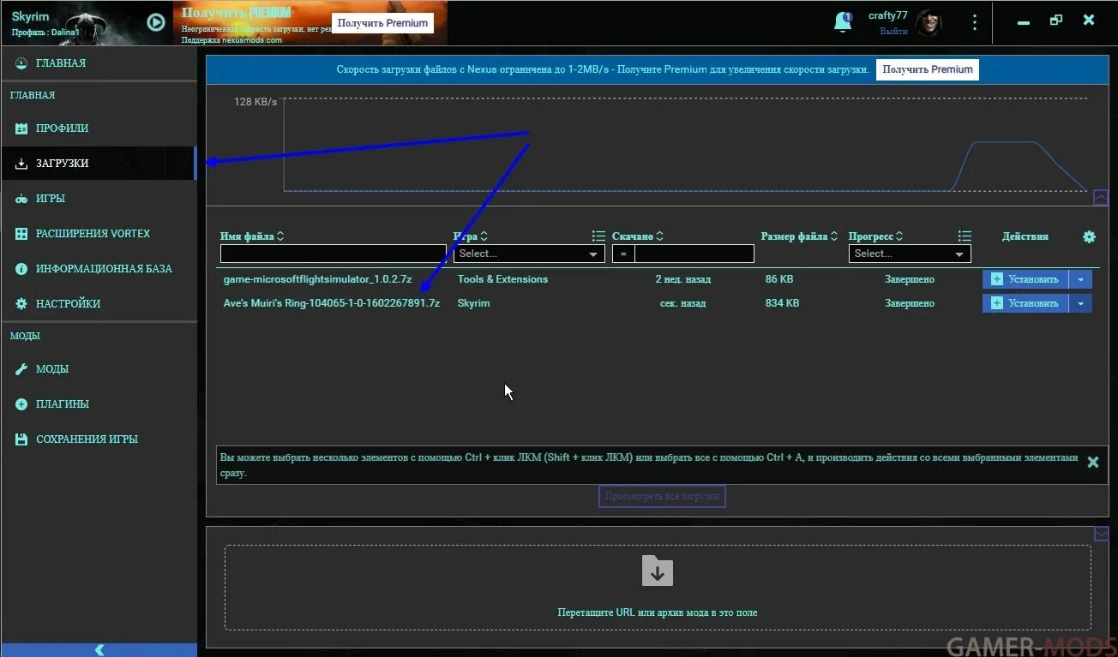Open the Плагины page

pyautogui.click(x=99, y=403)
